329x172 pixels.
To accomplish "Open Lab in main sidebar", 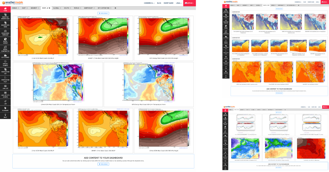I will [x=5, y=102].
